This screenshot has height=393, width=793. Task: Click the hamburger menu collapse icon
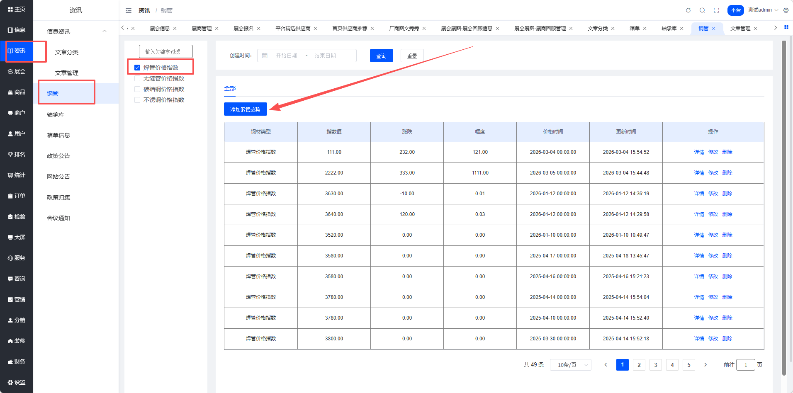click(129, 10)
